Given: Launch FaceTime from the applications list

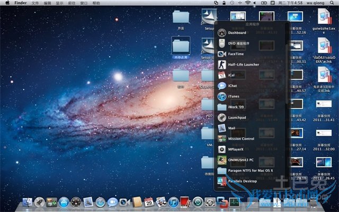Looking at the screenshot, I should [236, 54].
